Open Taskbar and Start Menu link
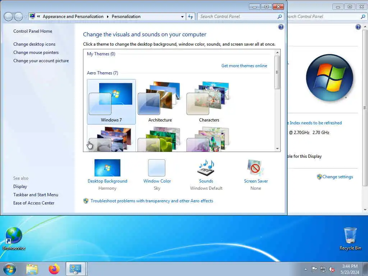Viewport: 368px width, 276px height. (36, 194)
